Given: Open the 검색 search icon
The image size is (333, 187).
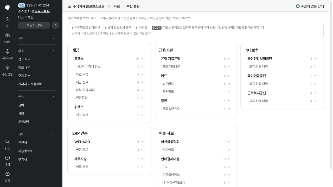Looking at the screenshot, I should click(8, 142).
